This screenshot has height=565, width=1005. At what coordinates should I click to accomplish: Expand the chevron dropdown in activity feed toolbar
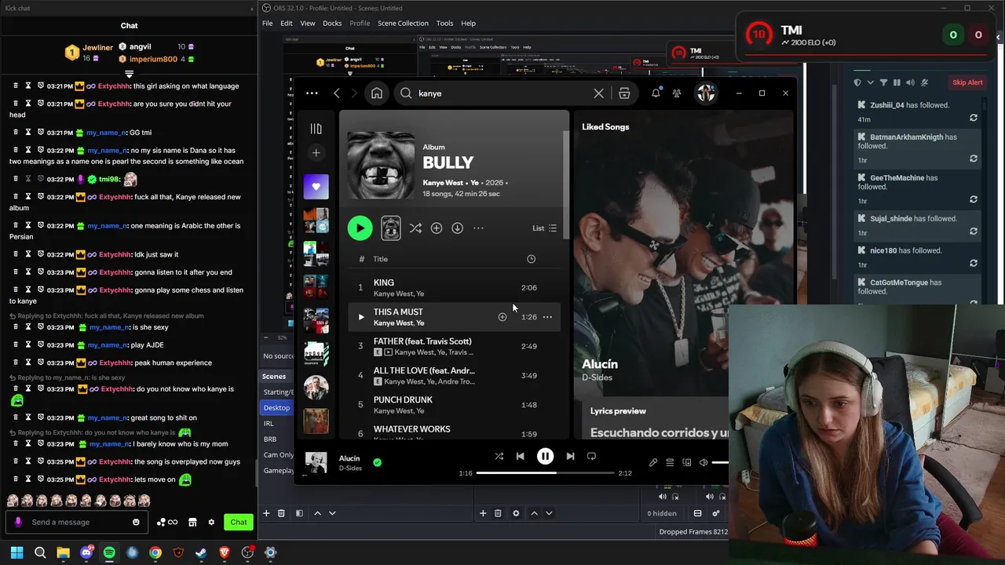(x=870, y=82)
